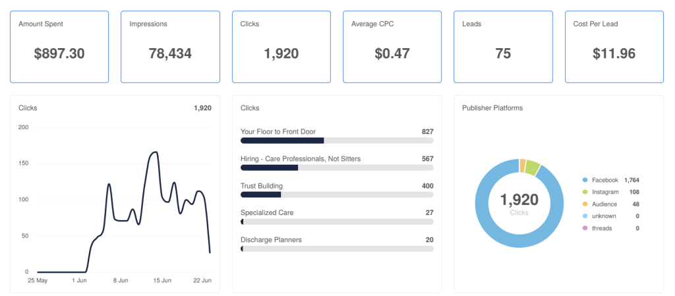Select the Impressions metric card
The width and height of the screenshot is (675, 296).
click(171, 47)
